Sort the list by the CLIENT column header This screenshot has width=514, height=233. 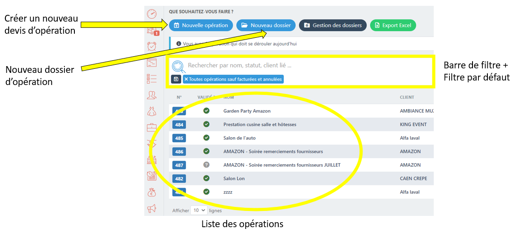point(407,97)
